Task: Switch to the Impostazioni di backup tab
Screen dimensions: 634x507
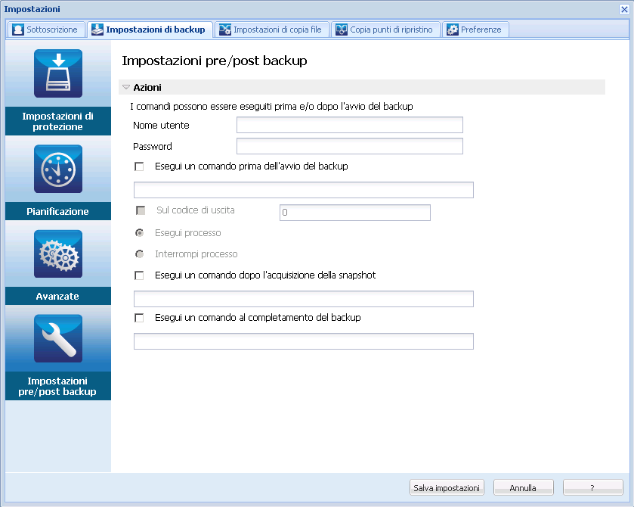Action: pos(150,30)
